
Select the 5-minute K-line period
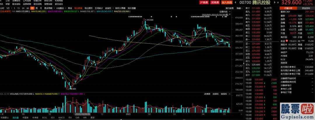14,8
